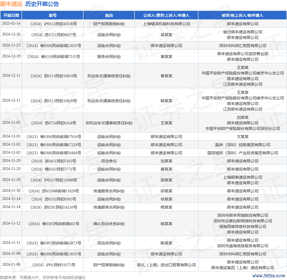The width and height of the screenshot is (287, 280).
Task: Click plaintiff 吴某某
Action: [166, 35]
